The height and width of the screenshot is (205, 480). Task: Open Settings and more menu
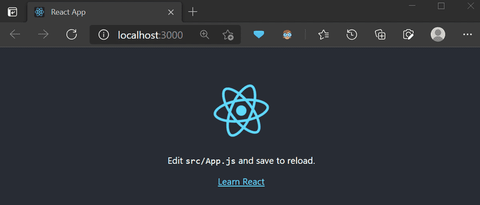tap(468, 35)
